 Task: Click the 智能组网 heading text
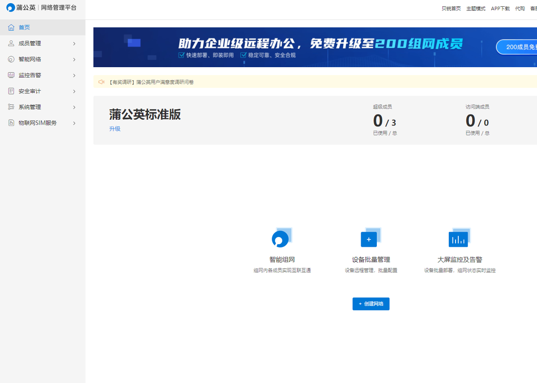[x=282, y=259]
